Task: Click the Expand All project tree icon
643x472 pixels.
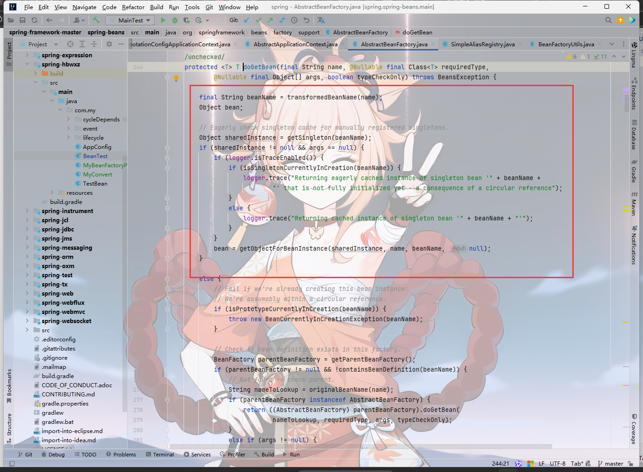Action: pyautogui.click(x=82, y=44)
